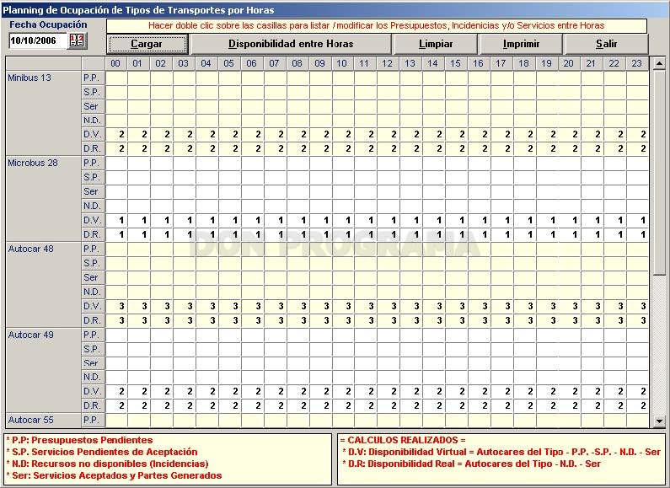This screenshot has height=488, width=670.
Task: Open Disponibilidad entre Horas
Action: (x=291, y=44)
